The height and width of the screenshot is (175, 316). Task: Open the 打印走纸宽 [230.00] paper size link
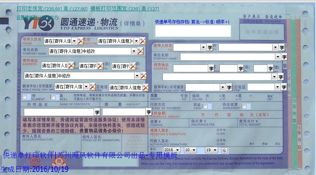pos(52,9)
